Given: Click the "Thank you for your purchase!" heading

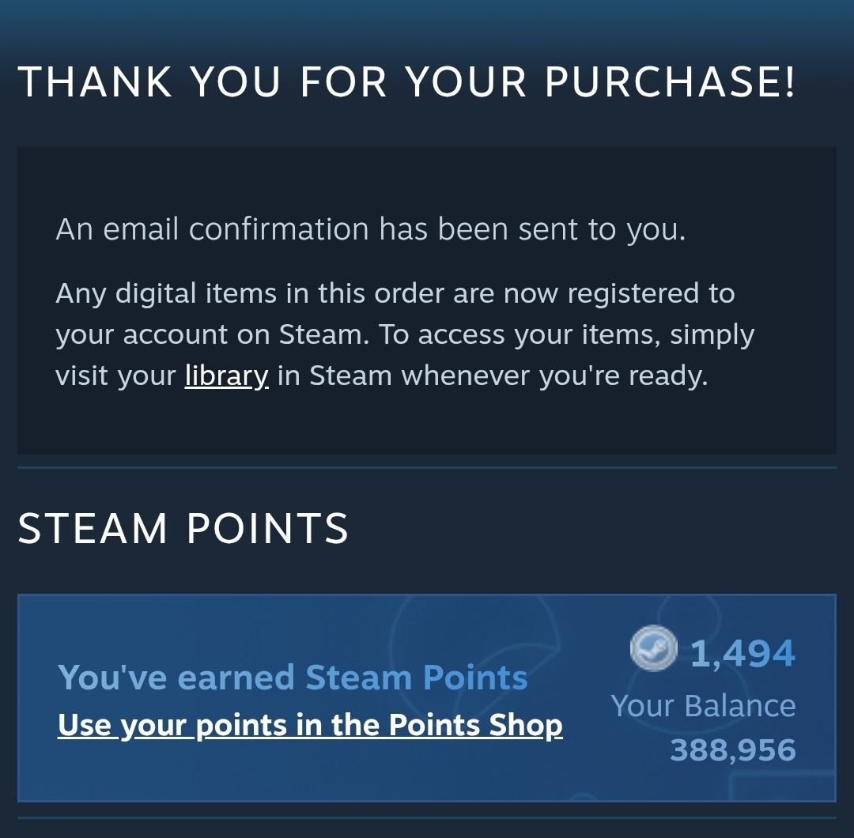Looking at the screenshot, I should (x=406, y=81).
